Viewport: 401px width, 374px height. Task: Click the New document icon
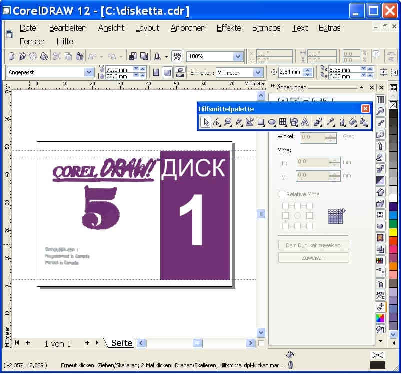tap(11, 56)
